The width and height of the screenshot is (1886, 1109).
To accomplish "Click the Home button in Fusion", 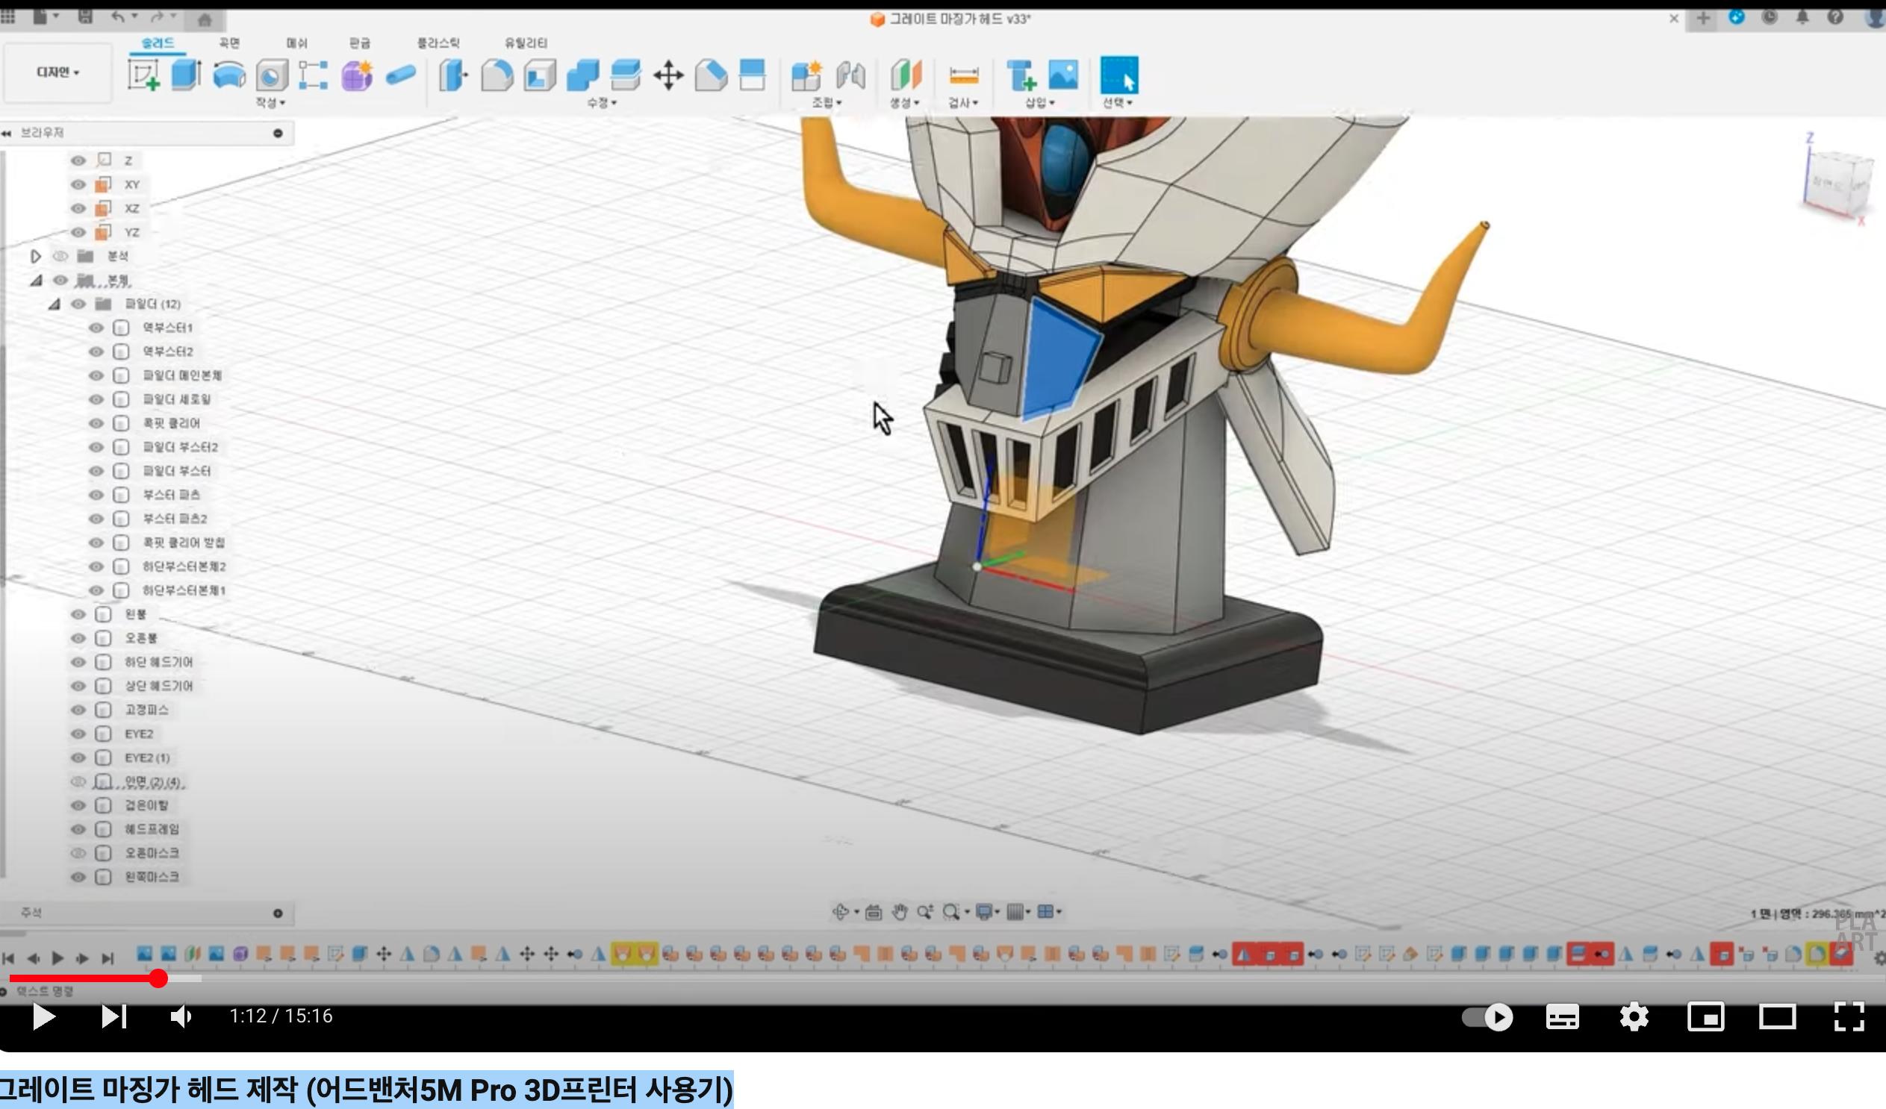I will pos(205,19).
